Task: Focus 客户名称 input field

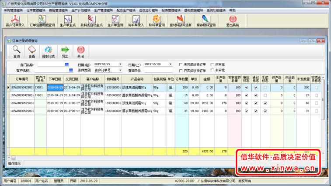Action: [51, 70]
